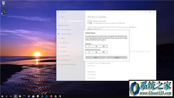Viewport: 174px width, 98px height.
Task: Focus the Find a setting search box
Action: 71,21
